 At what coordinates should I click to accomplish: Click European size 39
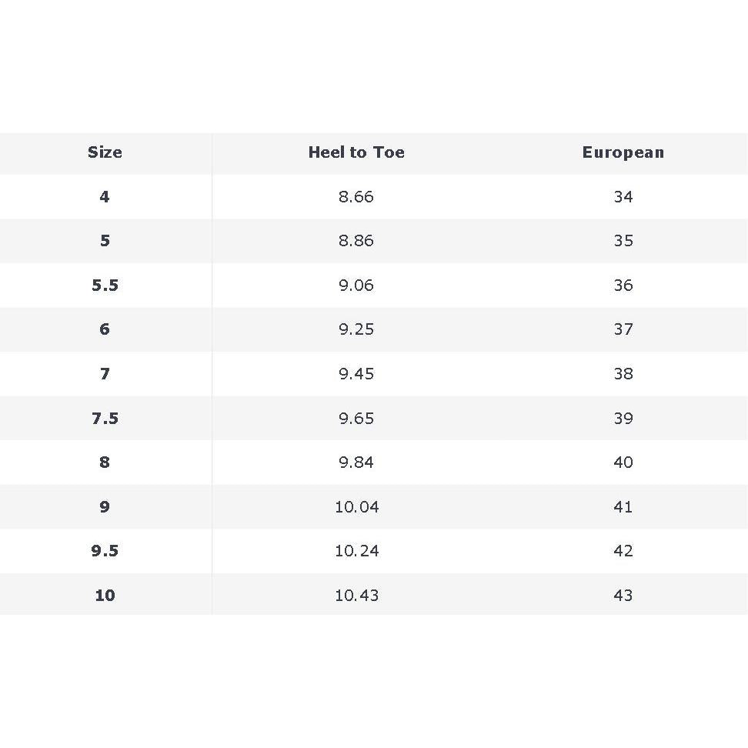(623, 419)
